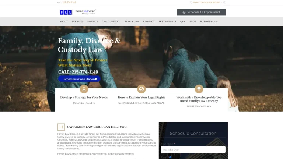Viewport: 283px width, 159px height.
Task: Open the Services menu item
Action: 78,21
